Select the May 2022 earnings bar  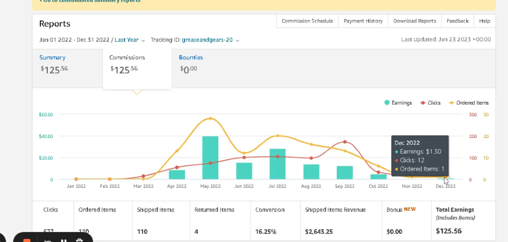point(210,158)
